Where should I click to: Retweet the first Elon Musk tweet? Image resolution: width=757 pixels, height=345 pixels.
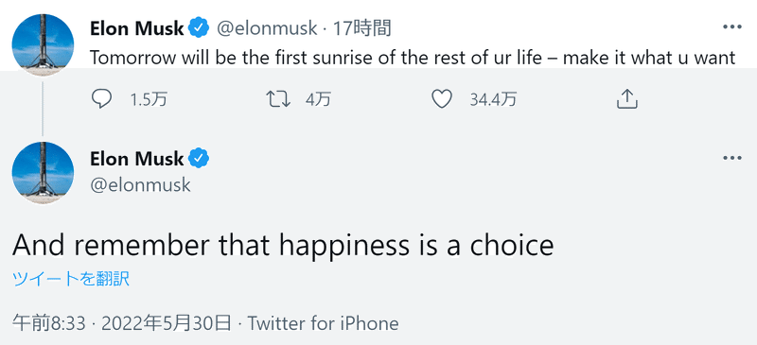tap(278, 99)
